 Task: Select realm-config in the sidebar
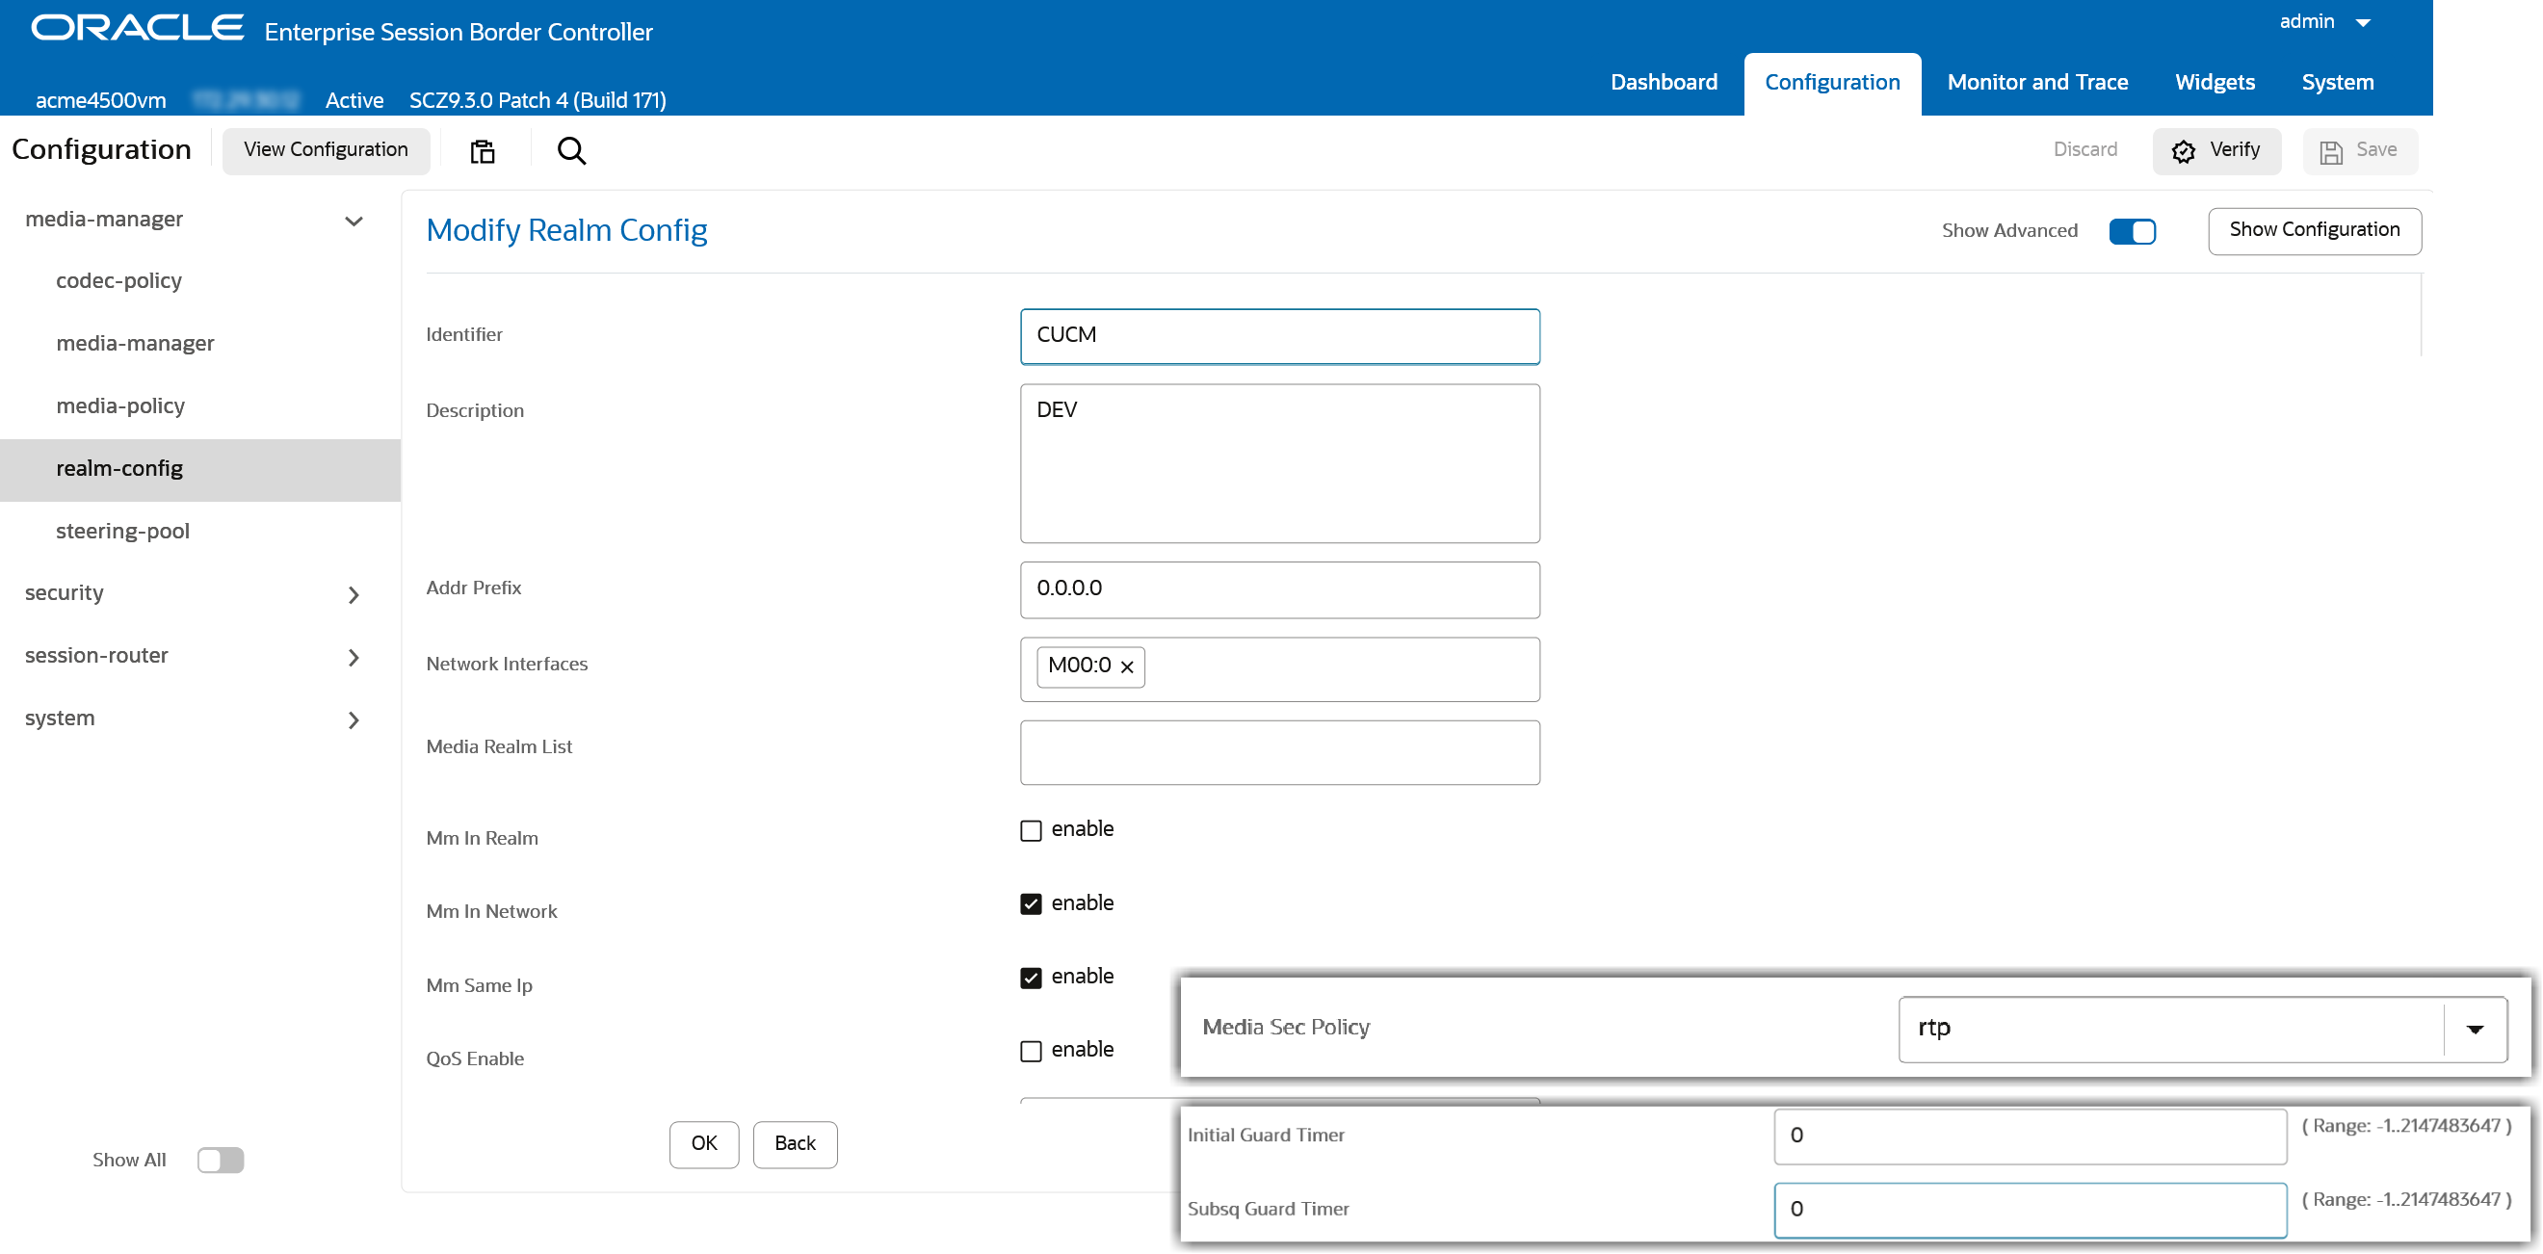pos(200,469)
